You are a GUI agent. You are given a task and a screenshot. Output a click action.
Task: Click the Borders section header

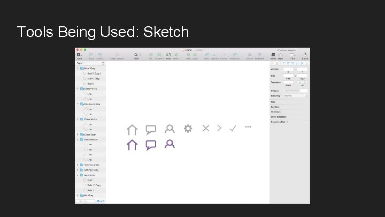(275, 107)
